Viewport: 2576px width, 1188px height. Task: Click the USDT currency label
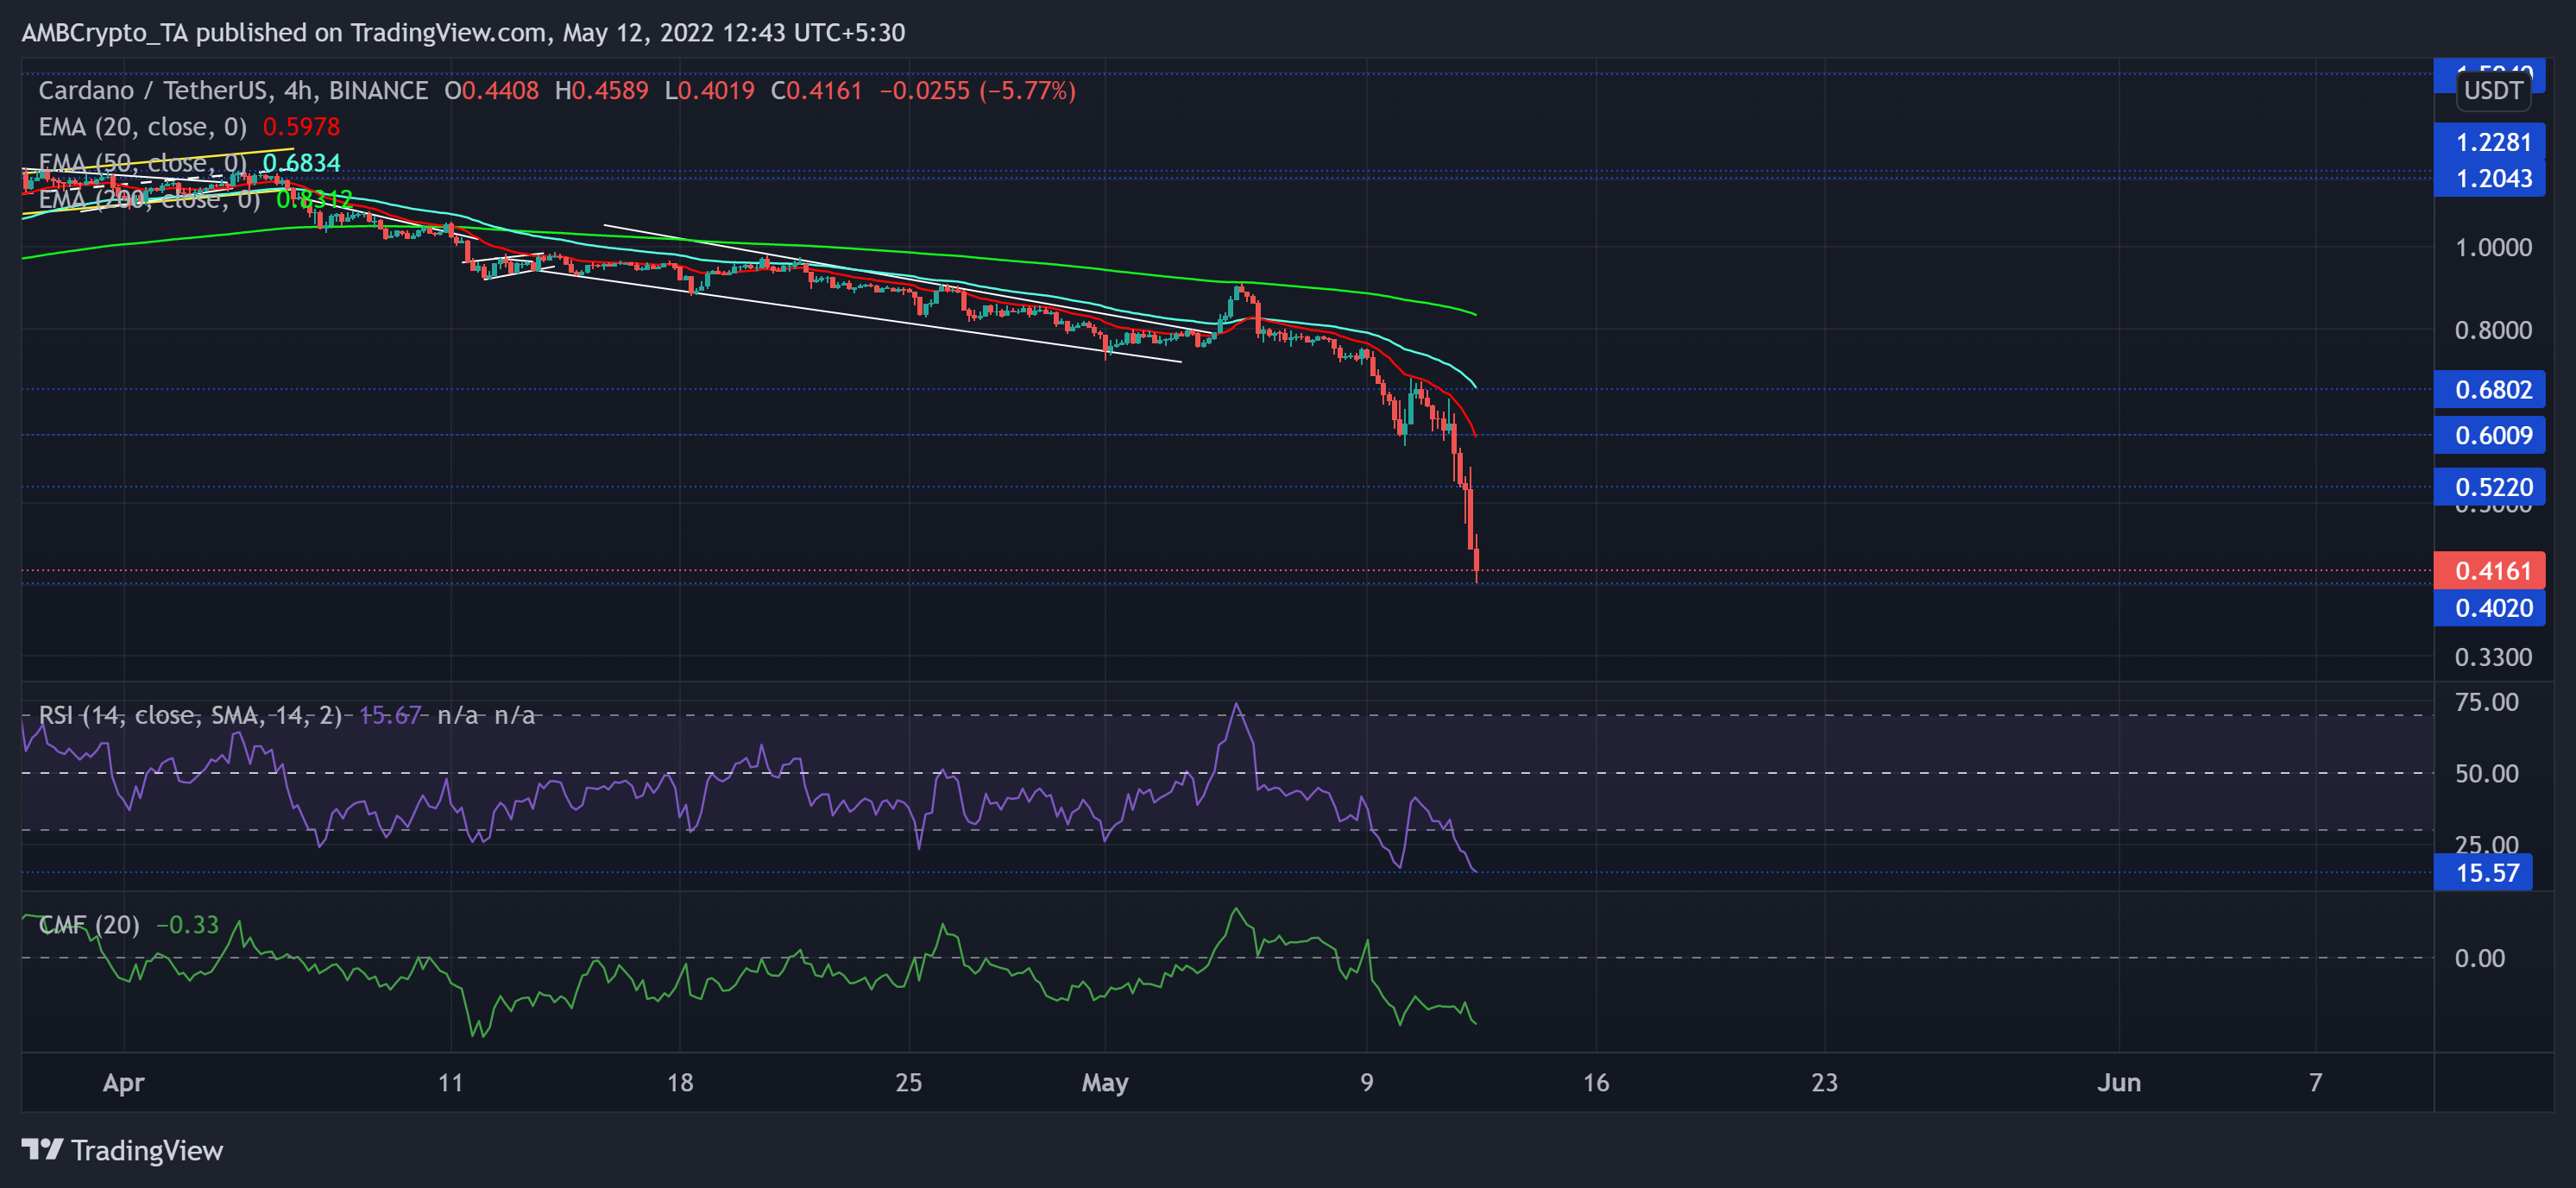[2493, 91]
